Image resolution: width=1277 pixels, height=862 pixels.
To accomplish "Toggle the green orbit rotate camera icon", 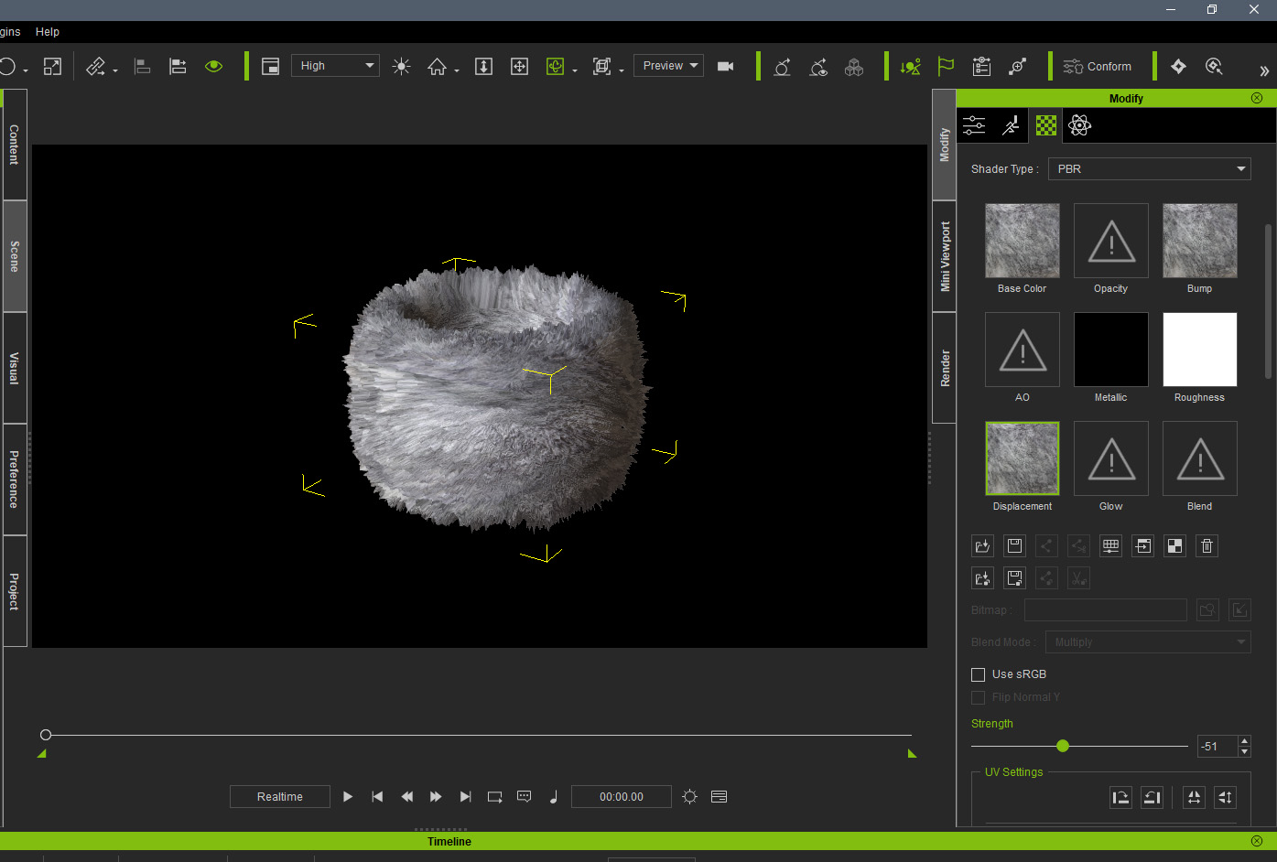I will click(x=555, y=66).
